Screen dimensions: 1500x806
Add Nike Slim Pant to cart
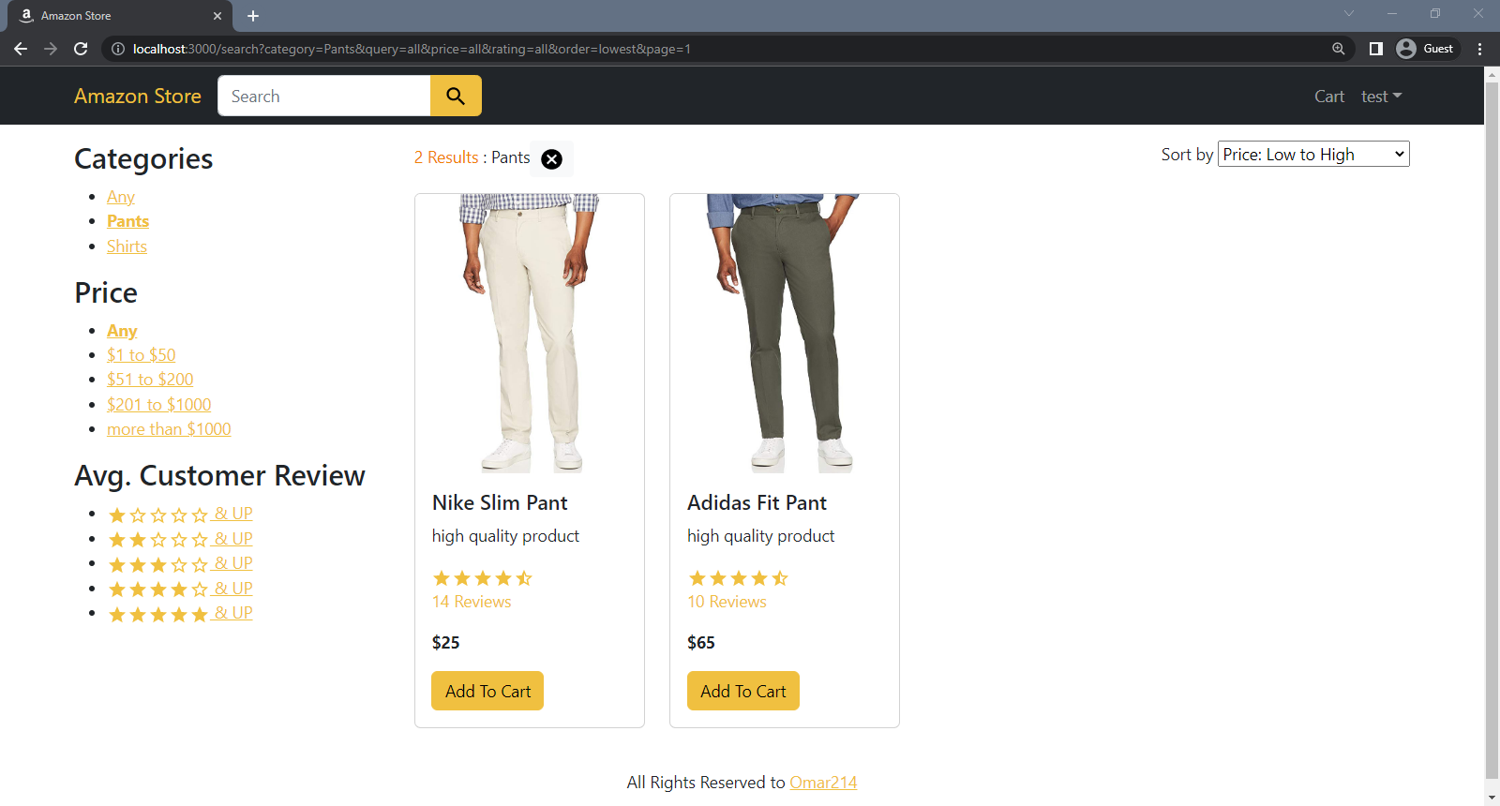pyautogui.click(x=487, y=691)
